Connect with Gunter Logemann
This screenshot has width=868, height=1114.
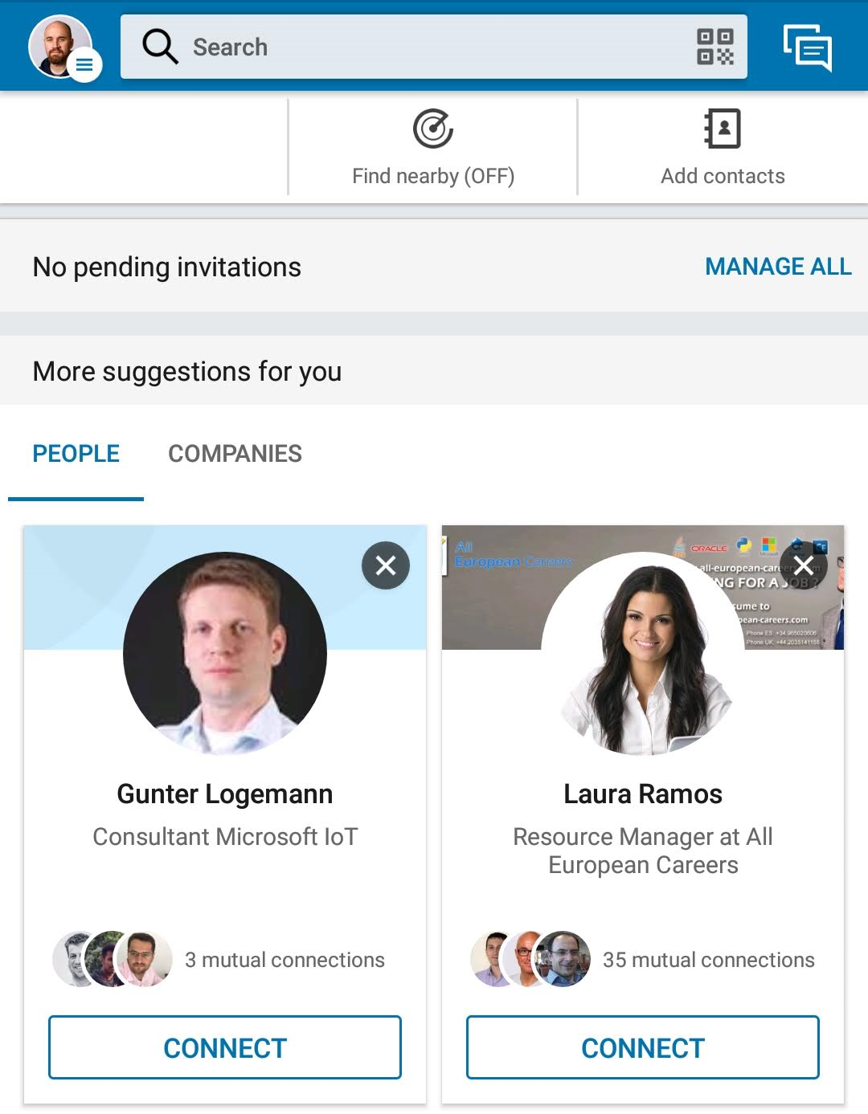tap(225, 1047)
